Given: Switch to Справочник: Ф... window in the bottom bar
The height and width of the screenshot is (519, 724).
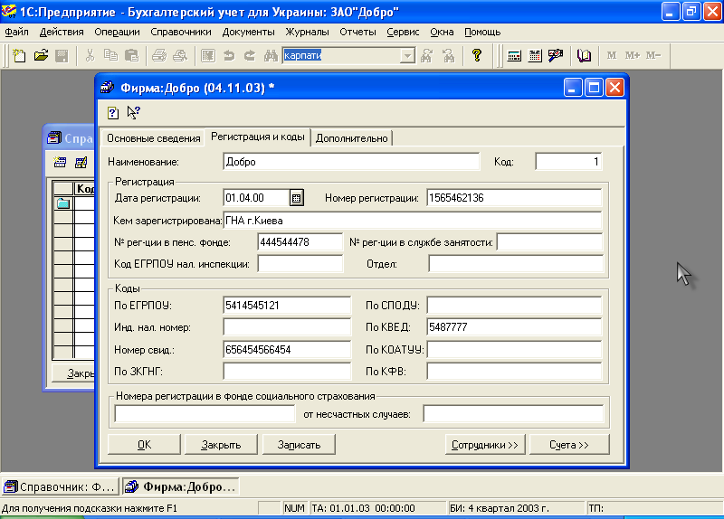Looking at the screenshot, I should [x=60, y=486].
